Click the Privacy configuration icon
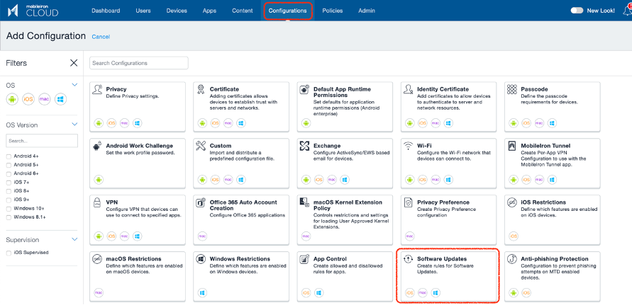 point(97,90)
